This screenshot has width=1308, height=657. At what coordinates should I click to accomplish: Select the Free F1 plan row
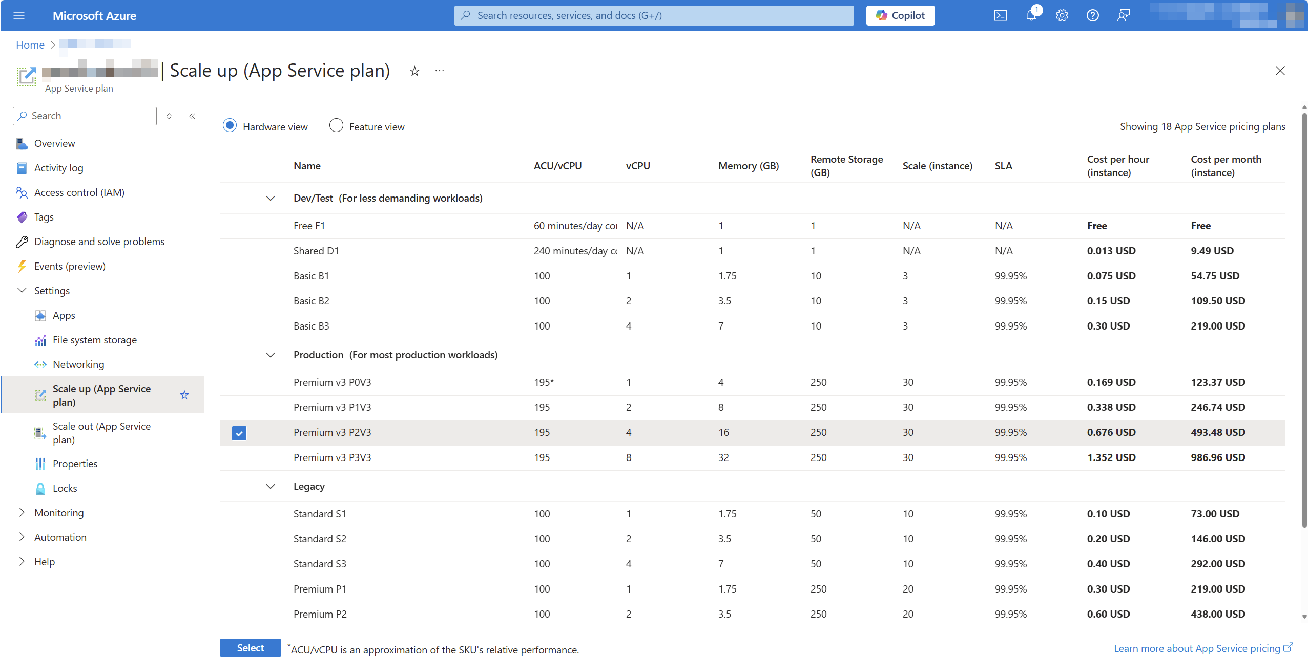752,226
